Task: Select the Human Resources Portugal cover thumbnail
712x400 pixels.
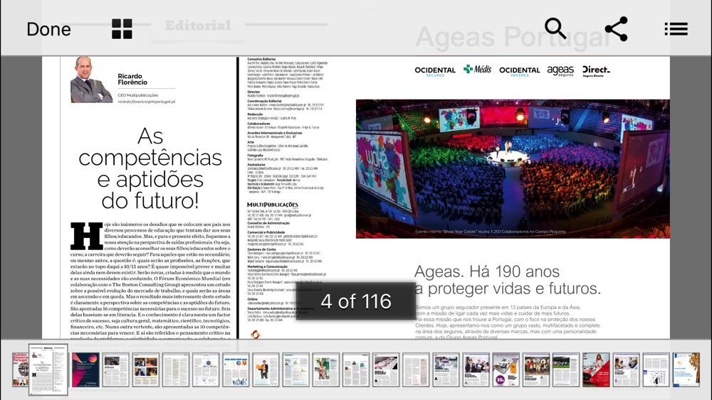Action: pyautogui.click(x=20, y=369)
